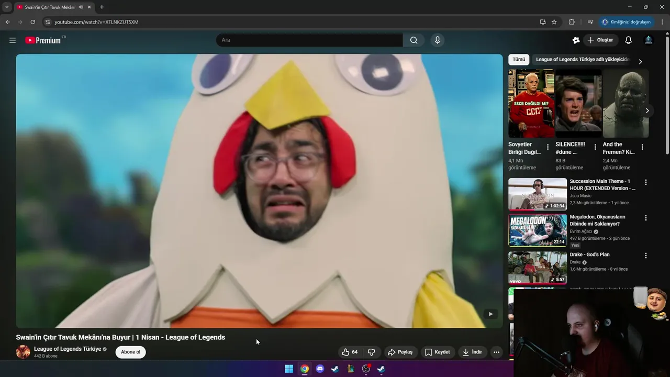Viewport: 670px width, 377px height.
Task: Open League of Legends Türkiye channel avatar
Action: coord(23,352)
